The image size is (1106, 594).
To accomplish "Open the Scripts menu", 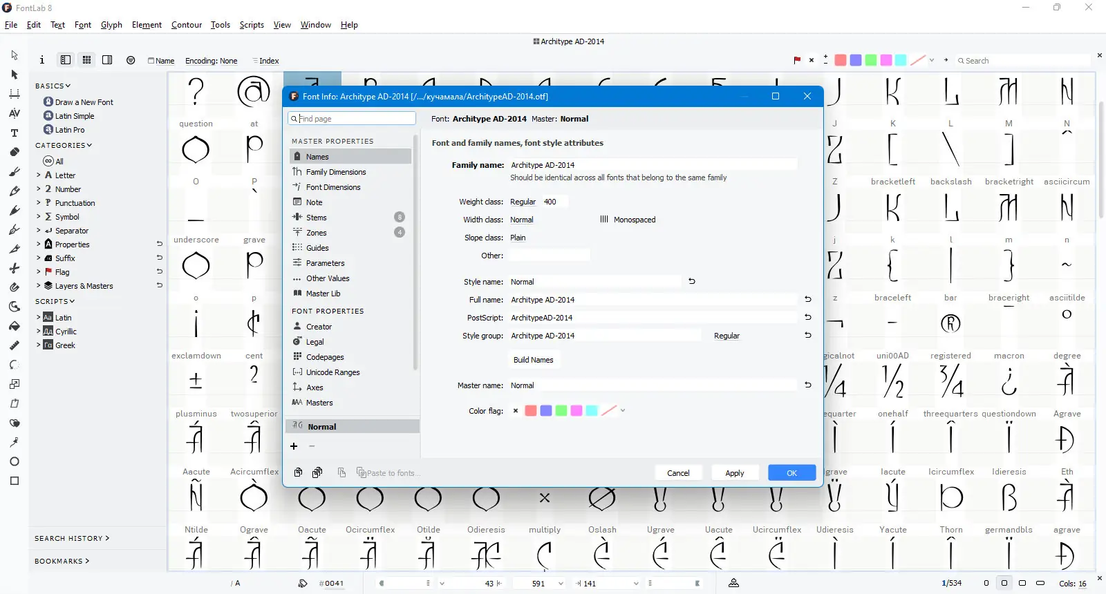I will (252, 25).
